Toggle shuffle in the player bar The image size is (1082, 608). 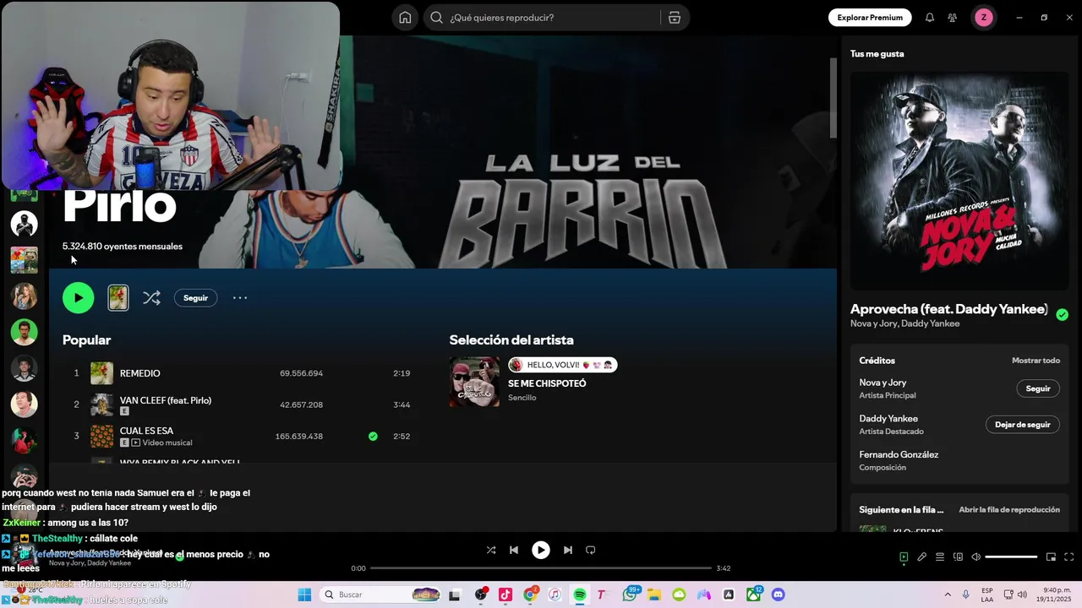pos(491,550)
